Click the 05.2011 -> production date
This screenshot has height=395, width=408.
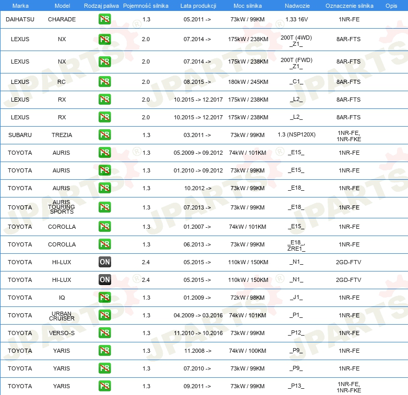coord(197,19)
